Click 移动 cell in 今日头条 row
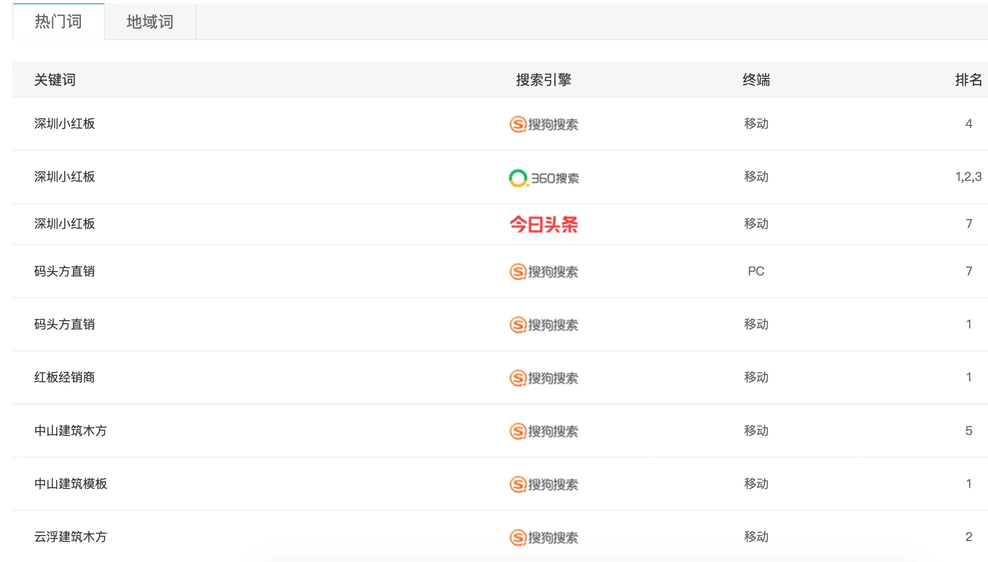This screenshot has width=988, height=562. point(756,224)
